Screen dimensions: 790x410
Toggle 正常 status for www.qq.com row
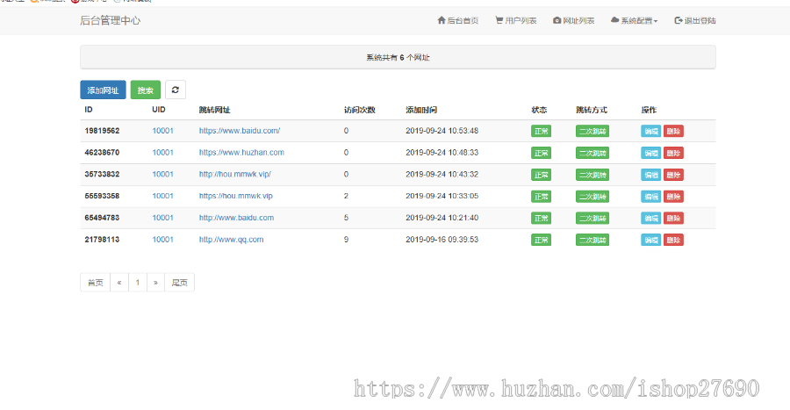(x=541, y=240)
